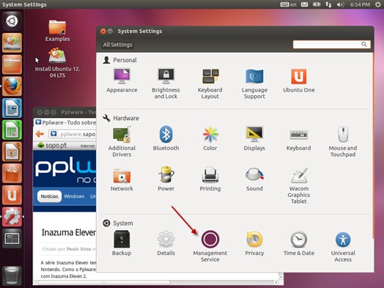Open the keyboard layout en indicator
Screen dimensions: 384x288
288,4
